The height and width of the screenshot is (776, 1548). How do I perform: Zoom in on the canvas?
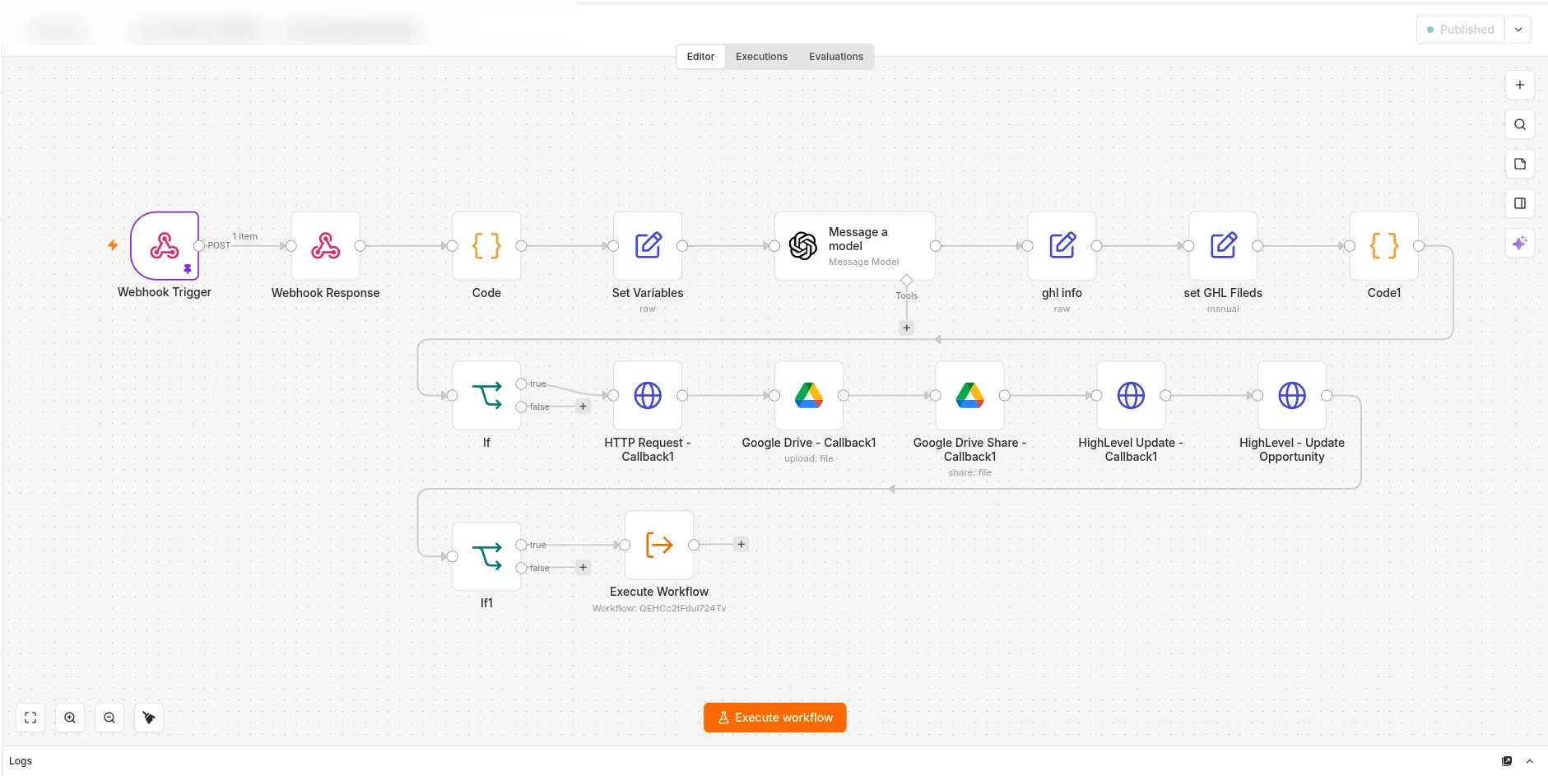click(x=70, y=718)
